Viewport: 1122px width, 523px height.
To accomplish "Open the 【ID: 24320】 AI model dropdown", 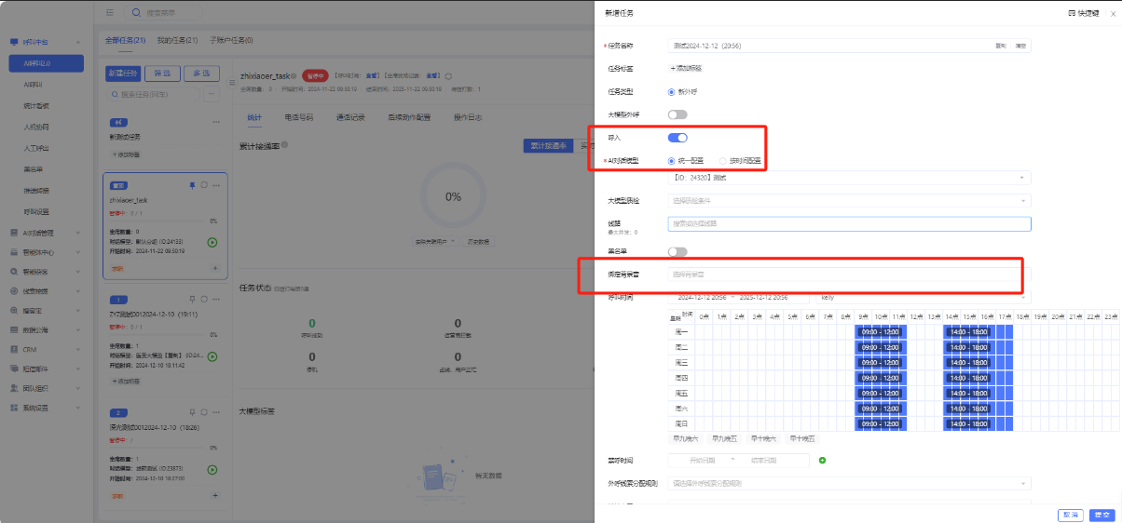I will (x=849, y=177).
